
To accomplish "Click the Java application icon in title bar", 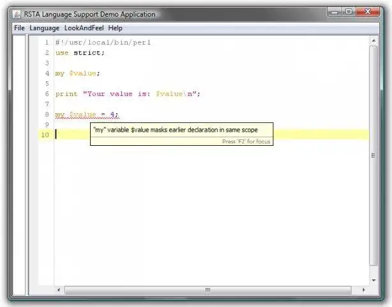I will tap(17, 14).
